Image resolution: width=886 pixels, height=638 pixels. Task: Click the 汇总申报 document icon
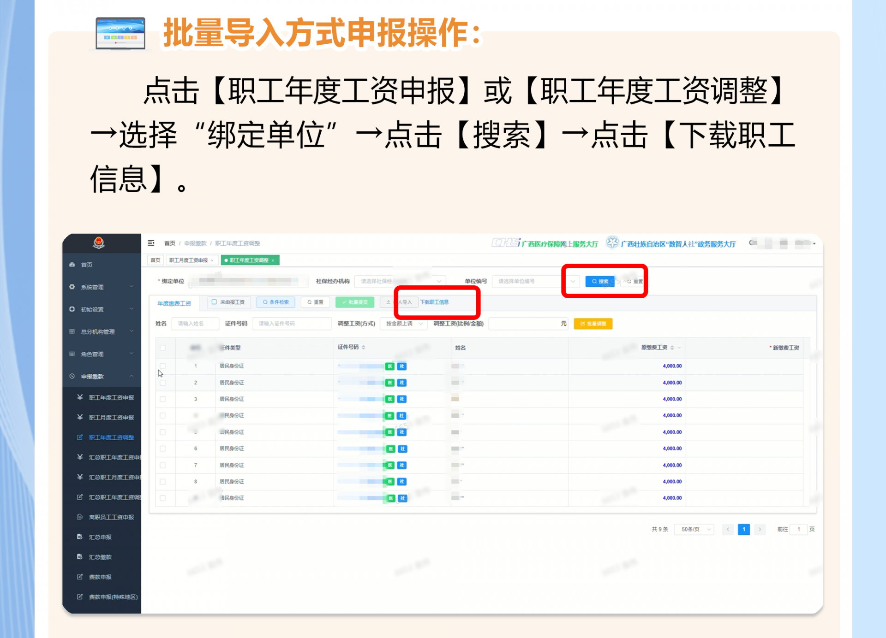tap(80, 537)
